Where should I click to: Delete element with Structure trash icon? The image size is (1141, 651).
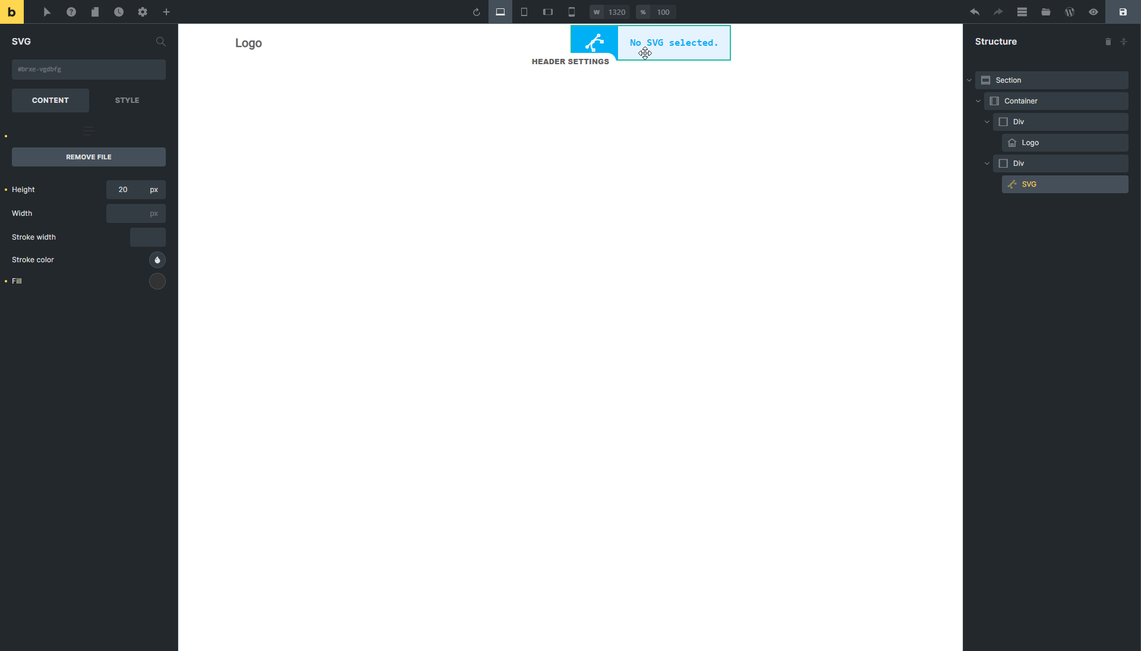pos(1108,42)
